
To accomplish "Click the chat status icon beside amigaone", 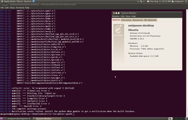I will (173, 1).
